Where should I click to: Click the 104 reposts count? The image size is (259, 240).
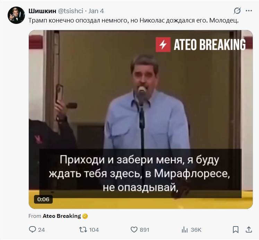click(94, 230)
